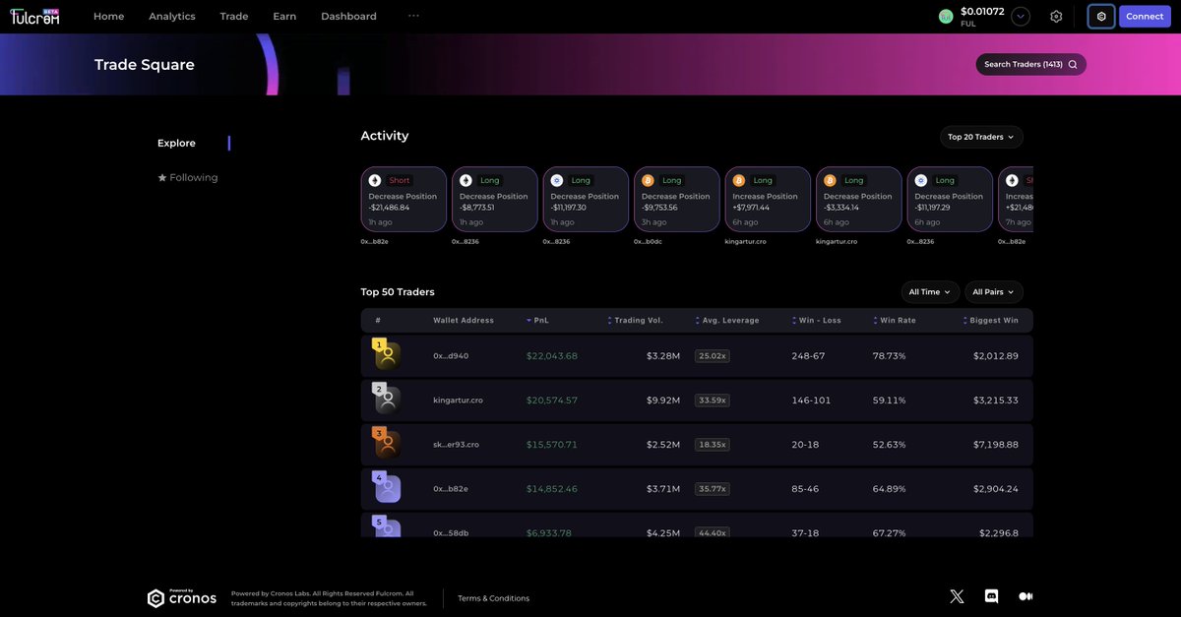Click the 18.35x leverage badge
This screenshot has width=1181, height=617.
point(712,444)
